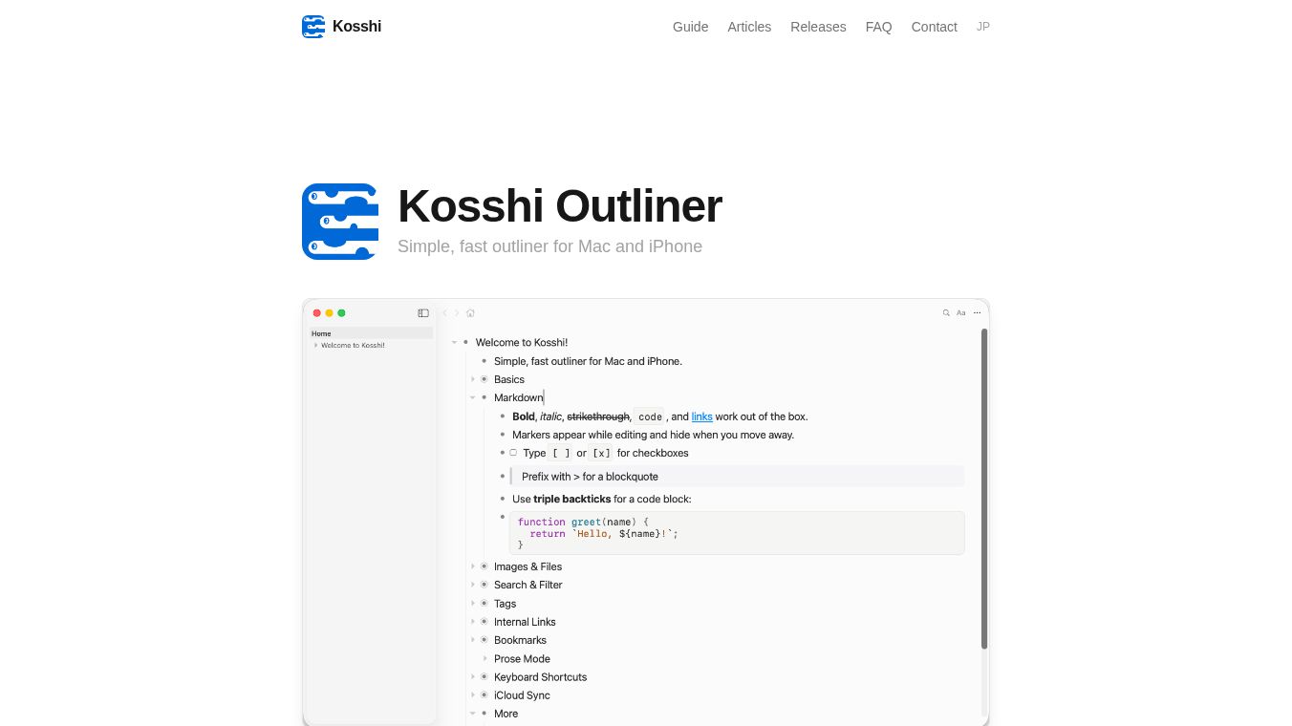Image resolution: width=1292 pixels, height=726 pixels.
Task: Expand the Images & Files item
Action: (472, 566)
